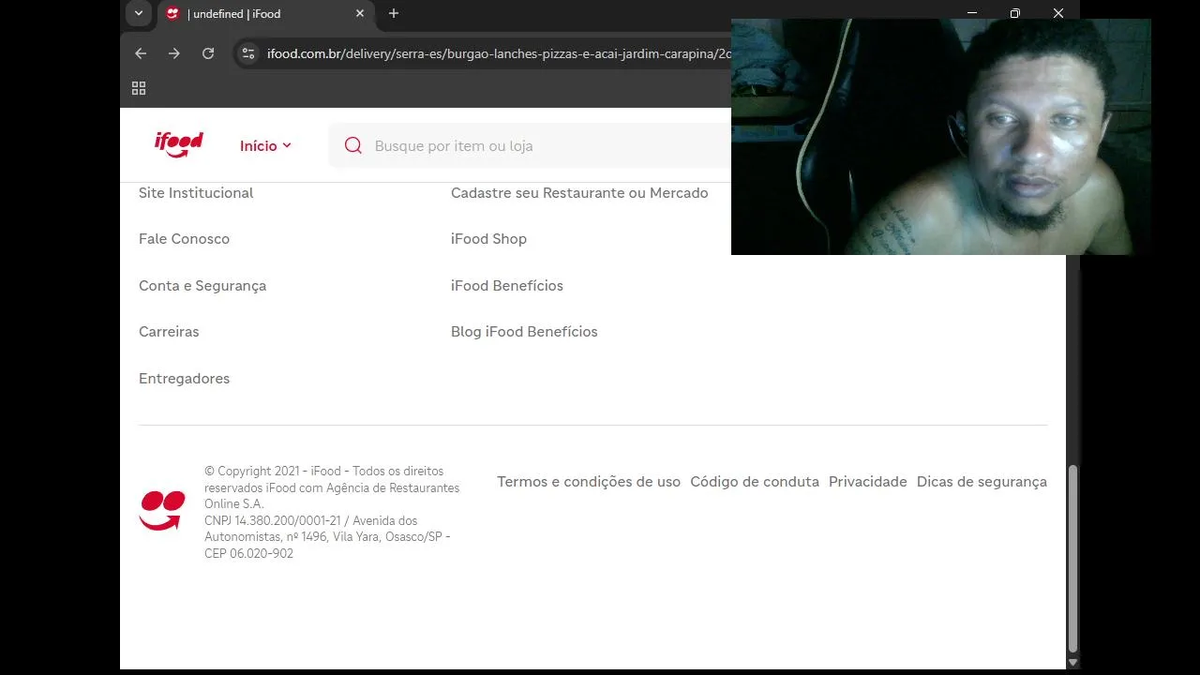
Task: Click the 'CEP 06.020-902' text
Action: coord(248,553)
